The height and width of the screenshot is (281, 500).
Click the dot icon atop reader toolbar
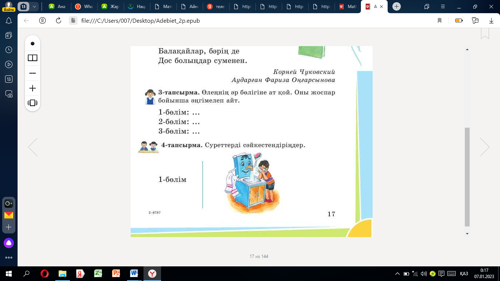click(x=33, y=44)
